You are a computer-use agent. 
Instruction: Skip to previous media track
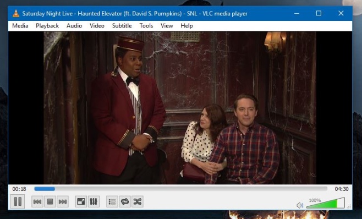coord(37,202)
